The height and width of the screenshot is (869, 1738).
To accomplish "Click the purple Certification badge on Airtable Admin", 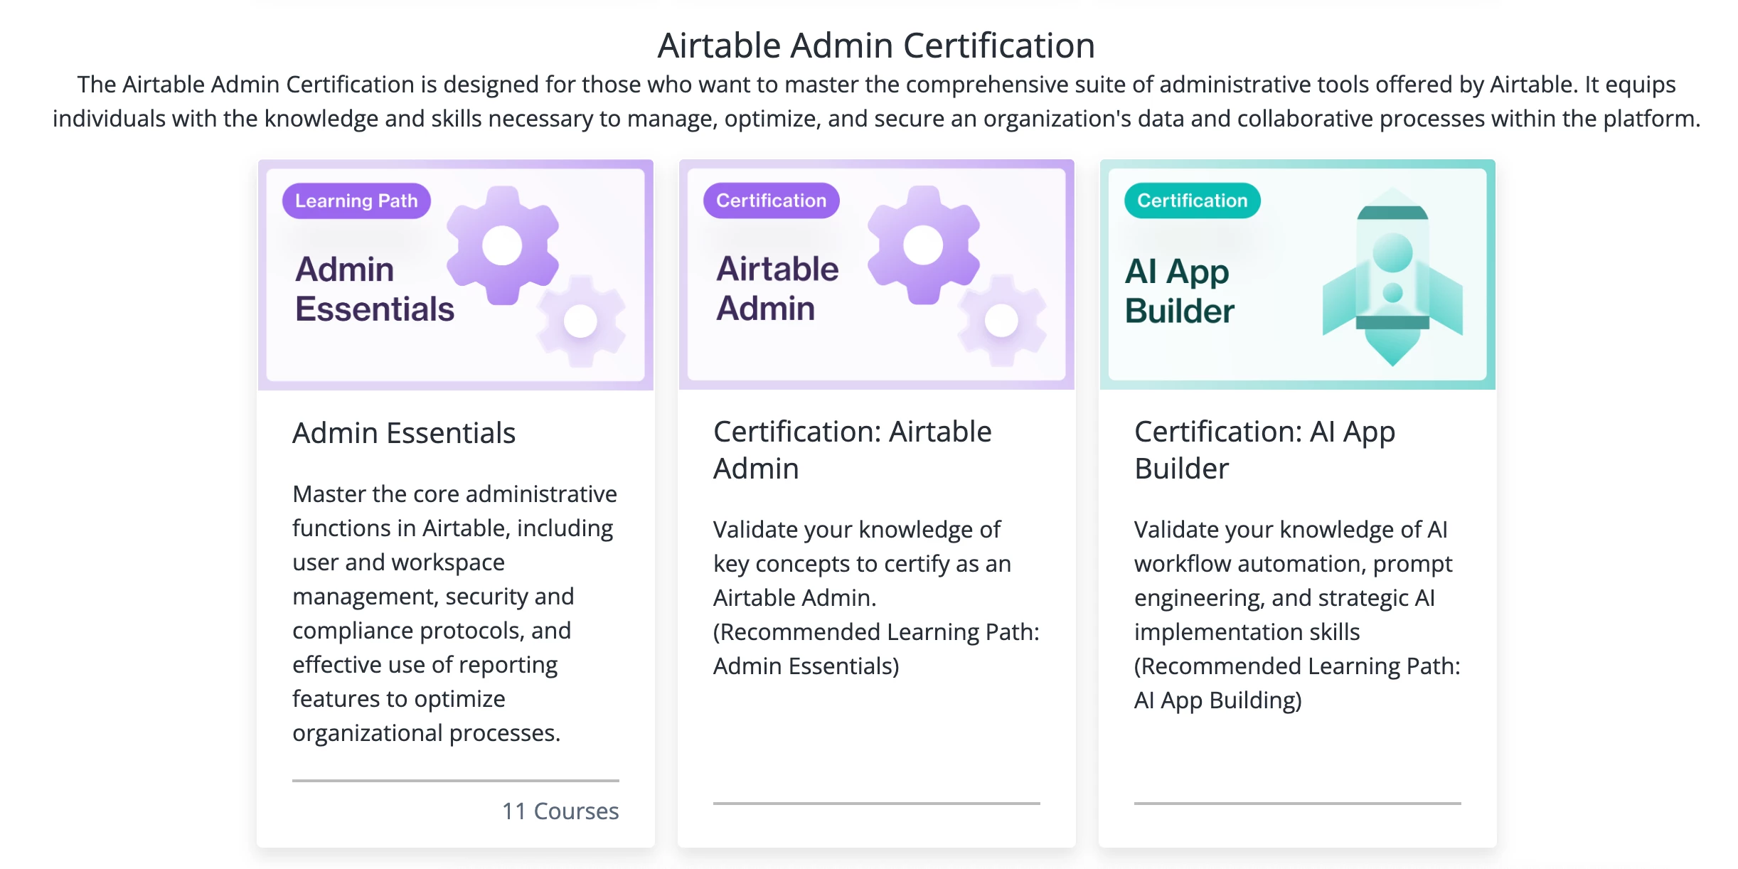I will click(x=771, y=201).
